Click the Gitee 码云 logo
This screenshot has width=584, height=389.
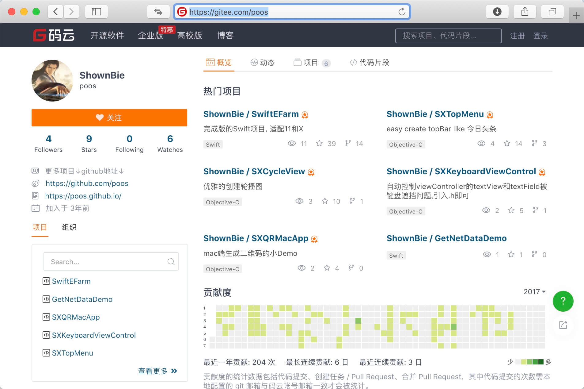point(54,35)
